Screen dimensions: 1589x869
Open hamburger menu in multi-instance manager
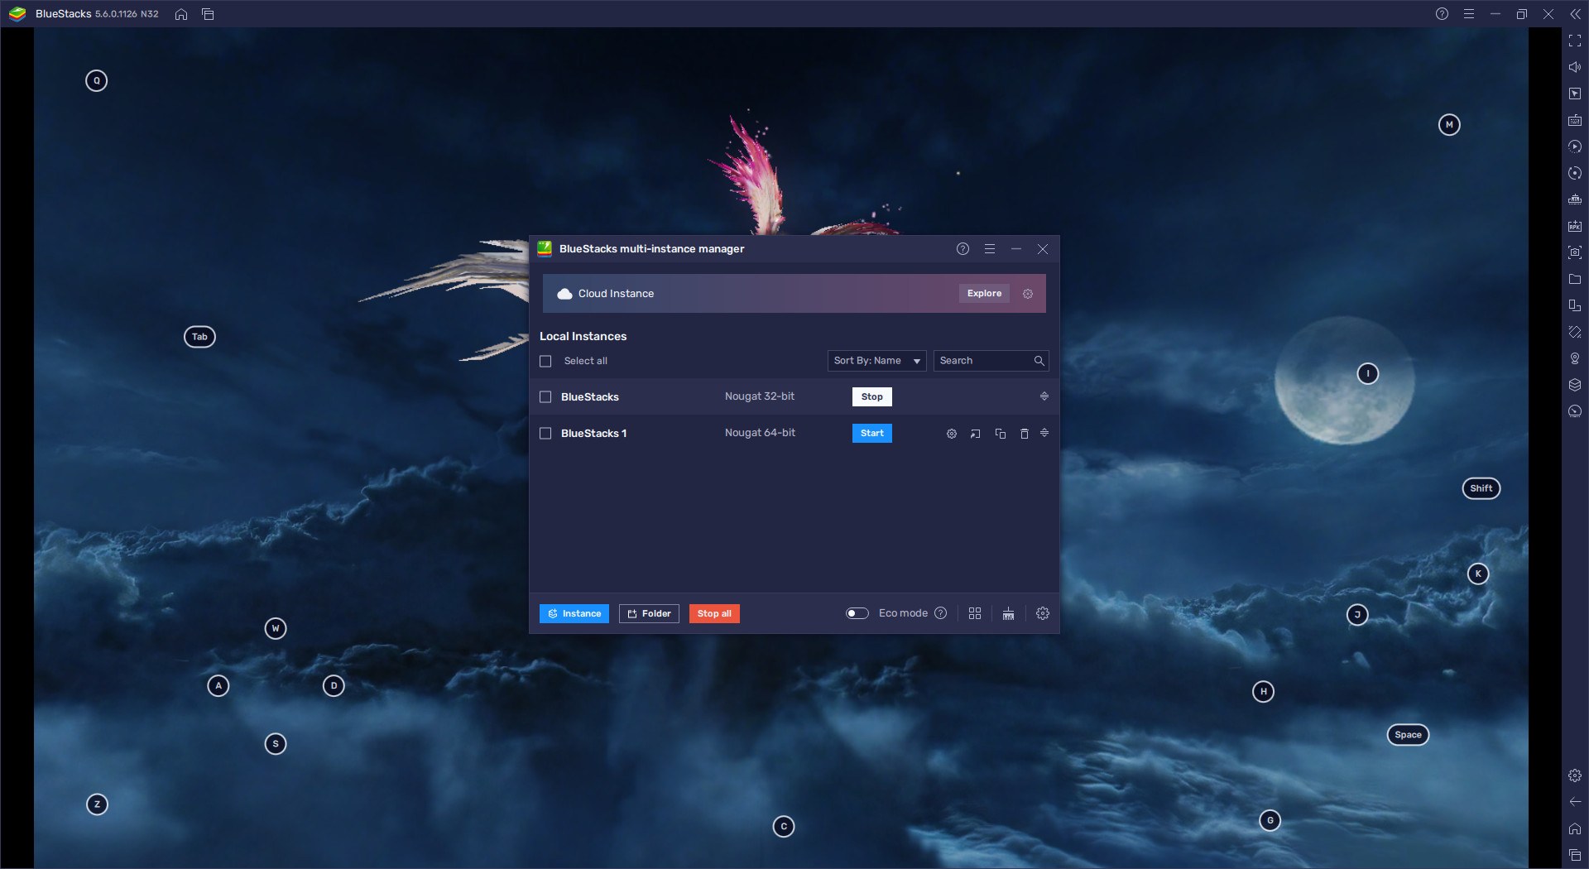(x=990, y=249)
